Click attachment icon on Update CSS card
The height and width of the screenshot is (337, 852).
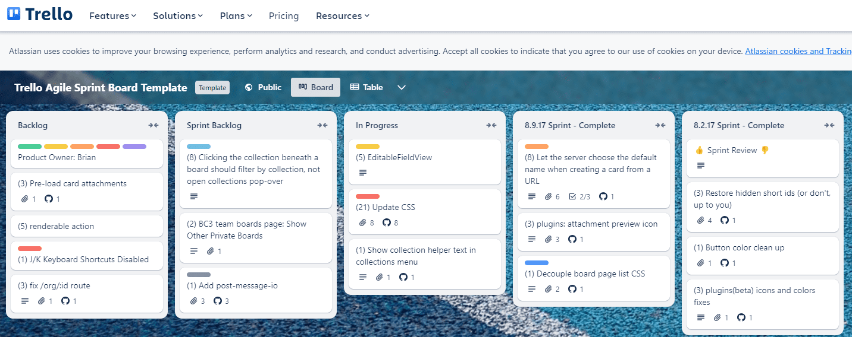tap(363, 222)
